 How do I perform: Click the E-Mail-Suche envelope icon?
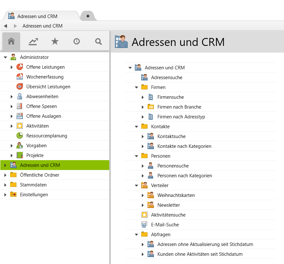pos(144,224)
